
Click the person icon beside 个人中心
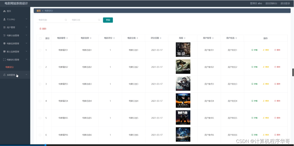(5, 19)
